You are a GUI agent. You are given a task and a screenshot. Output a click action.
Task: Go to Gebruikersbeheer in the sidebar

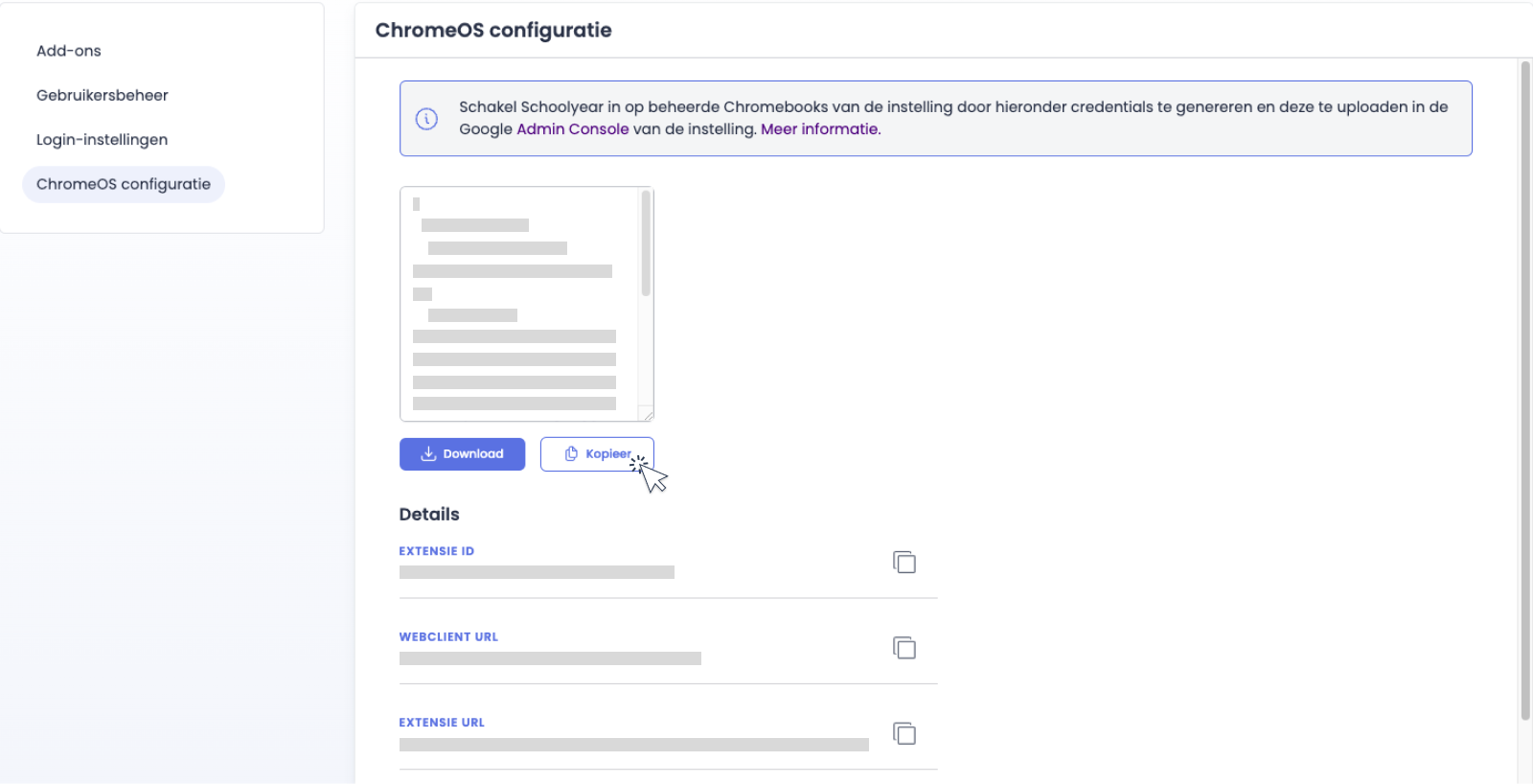point(103,95)
